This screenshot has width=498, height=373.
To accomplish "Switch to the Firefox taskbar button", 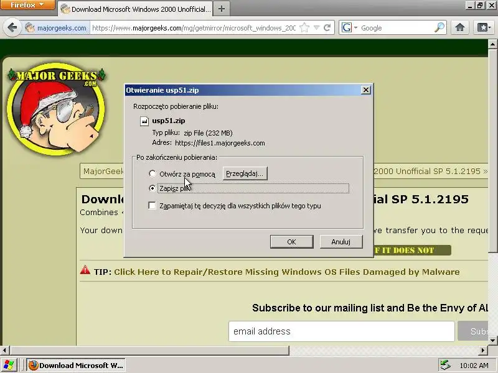I will pos(76,366).
